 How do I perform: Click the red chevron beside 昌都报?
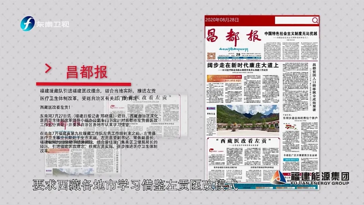pos(49,69)
